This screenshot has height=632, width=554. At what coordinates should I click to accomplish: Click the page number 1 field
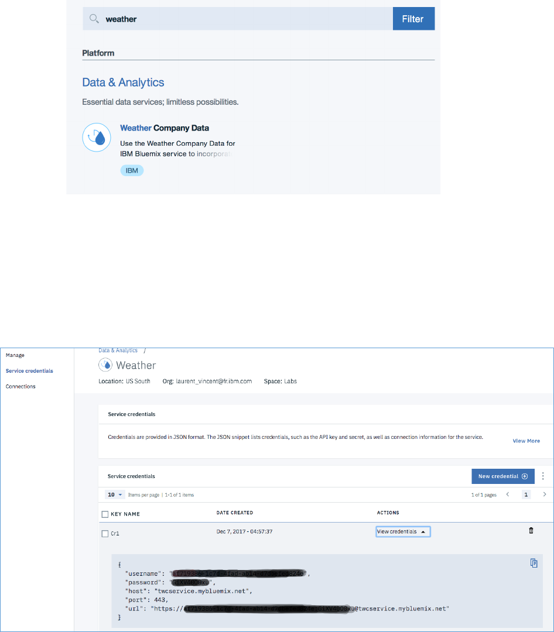tap(526, 494)
